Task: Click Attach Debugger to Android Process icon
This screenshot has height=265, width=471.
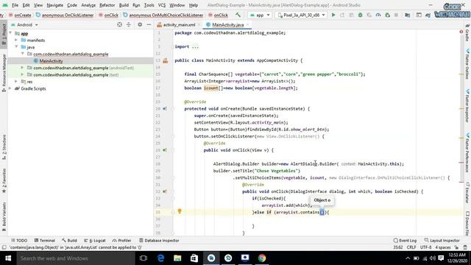Action: point(388,15)
